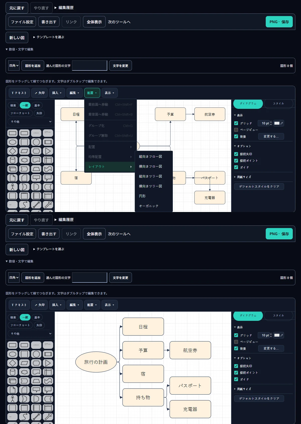Click デフォルトスタイルをクリア in editor with 配置 menu open
The width and height of the screenshot is (301, 424).
(x=259, y=187)
